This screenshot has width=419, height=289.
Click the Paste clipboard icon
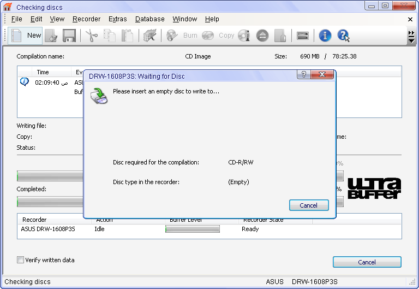pyautogui.click(x=127, y=36)
